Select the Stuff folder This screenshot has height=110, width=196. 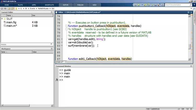point(9,19)
